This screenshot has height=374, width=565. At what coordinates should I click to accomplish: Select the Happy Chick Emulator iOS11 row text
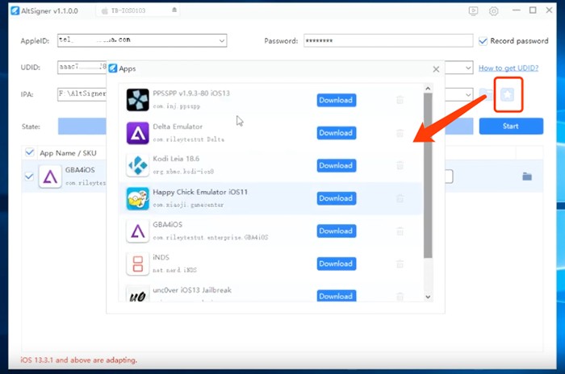click(x=200, y=192)
